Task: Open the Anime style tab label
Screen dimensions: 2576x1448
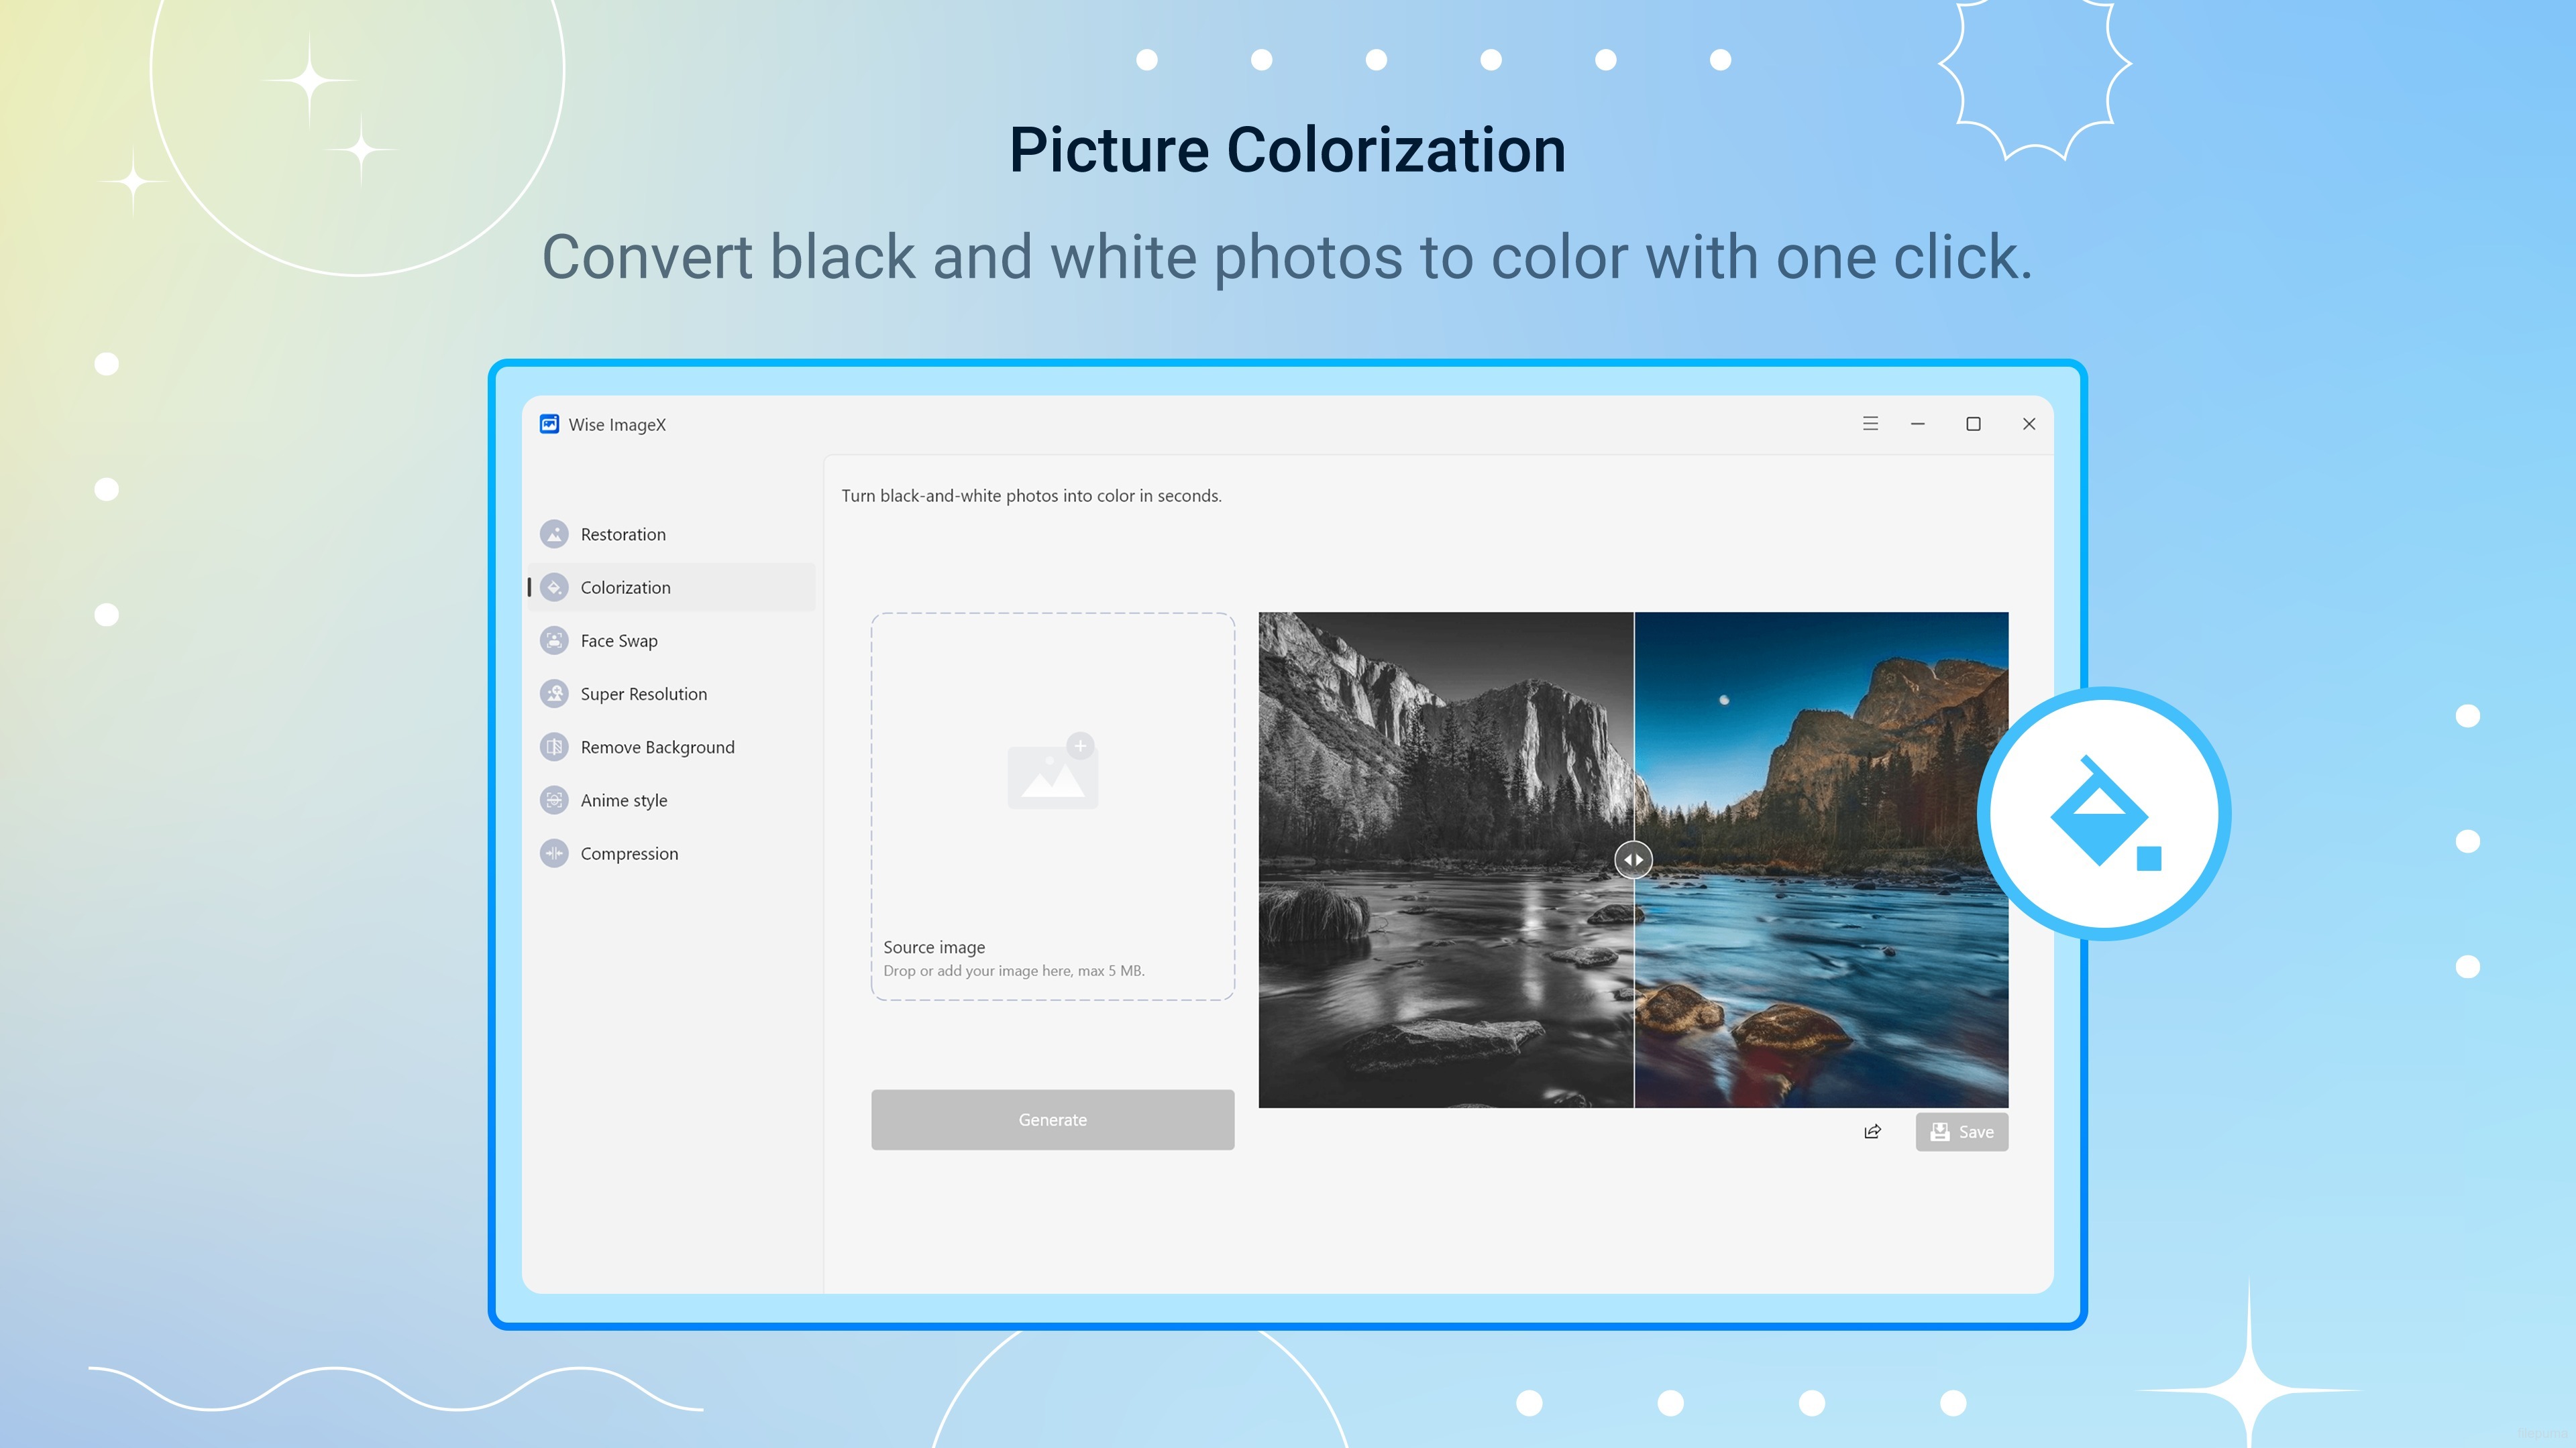Action: click(x=623, y=800)
